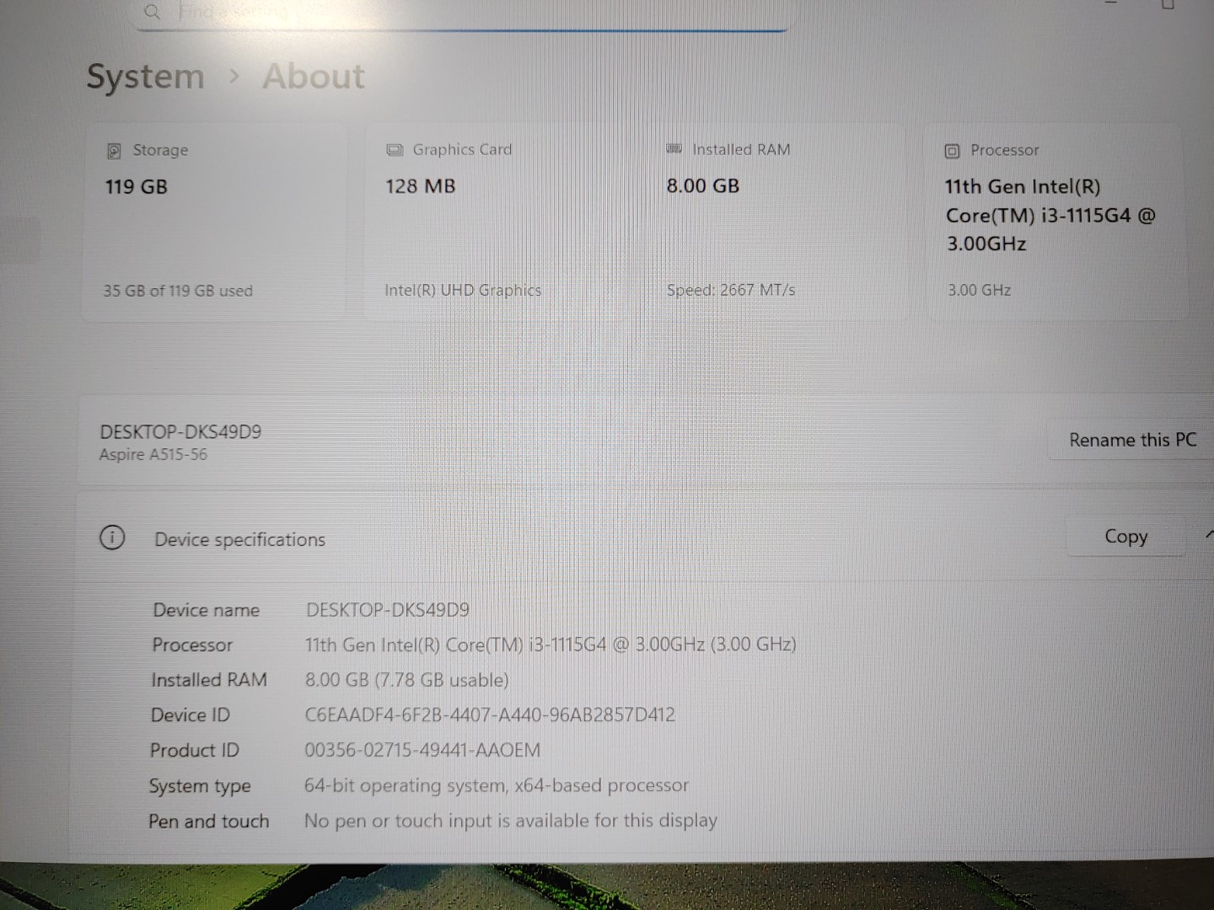Click the Product ID value
The height and width of the screenshot is (910, 1214).
coord(422,750)
